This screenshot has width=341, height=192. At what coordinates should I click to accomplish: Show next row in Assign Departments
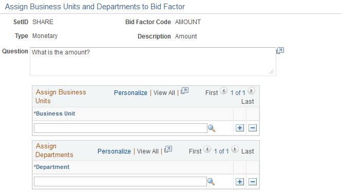point(235,149)
